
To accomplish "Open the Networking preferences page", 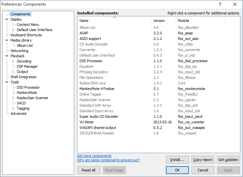I will click(x=19, y=51).
